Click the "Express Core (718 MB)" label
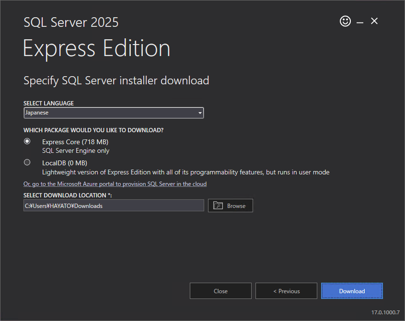Screen dimensions: 405x321 coord(75,142)
